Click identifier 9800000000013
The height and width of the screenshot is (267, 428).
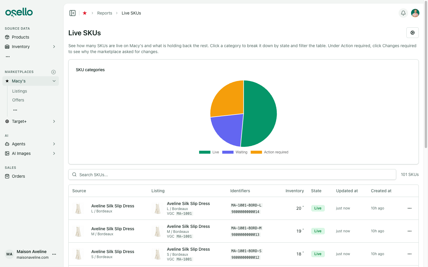pyautogui.click(x=246, y=235)
